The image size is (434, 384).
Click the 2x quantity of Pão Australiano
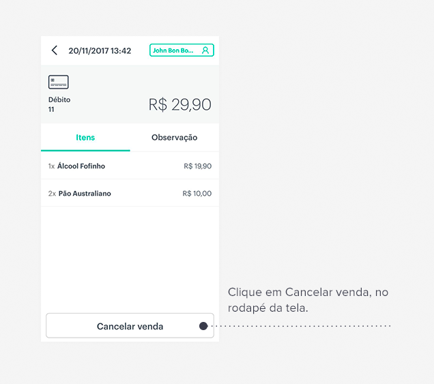(x=52, y=194)
